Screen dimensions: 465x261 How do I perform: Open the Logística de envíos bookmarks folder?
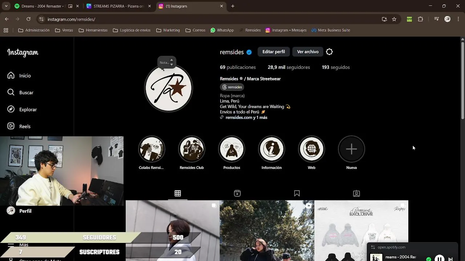tap(132, 30)
